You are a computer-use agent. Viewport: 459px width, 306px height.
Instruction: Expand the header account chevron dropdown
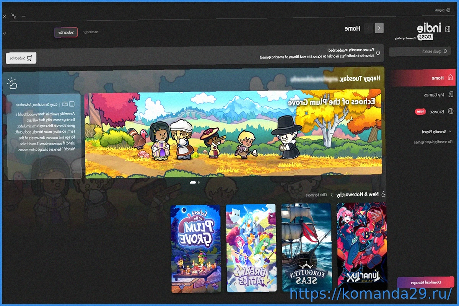tap(4, 33)
